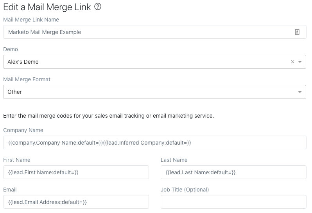Click the Email field label
The image size is (312, 213).
pyautogui.click(x=10, y=190)
